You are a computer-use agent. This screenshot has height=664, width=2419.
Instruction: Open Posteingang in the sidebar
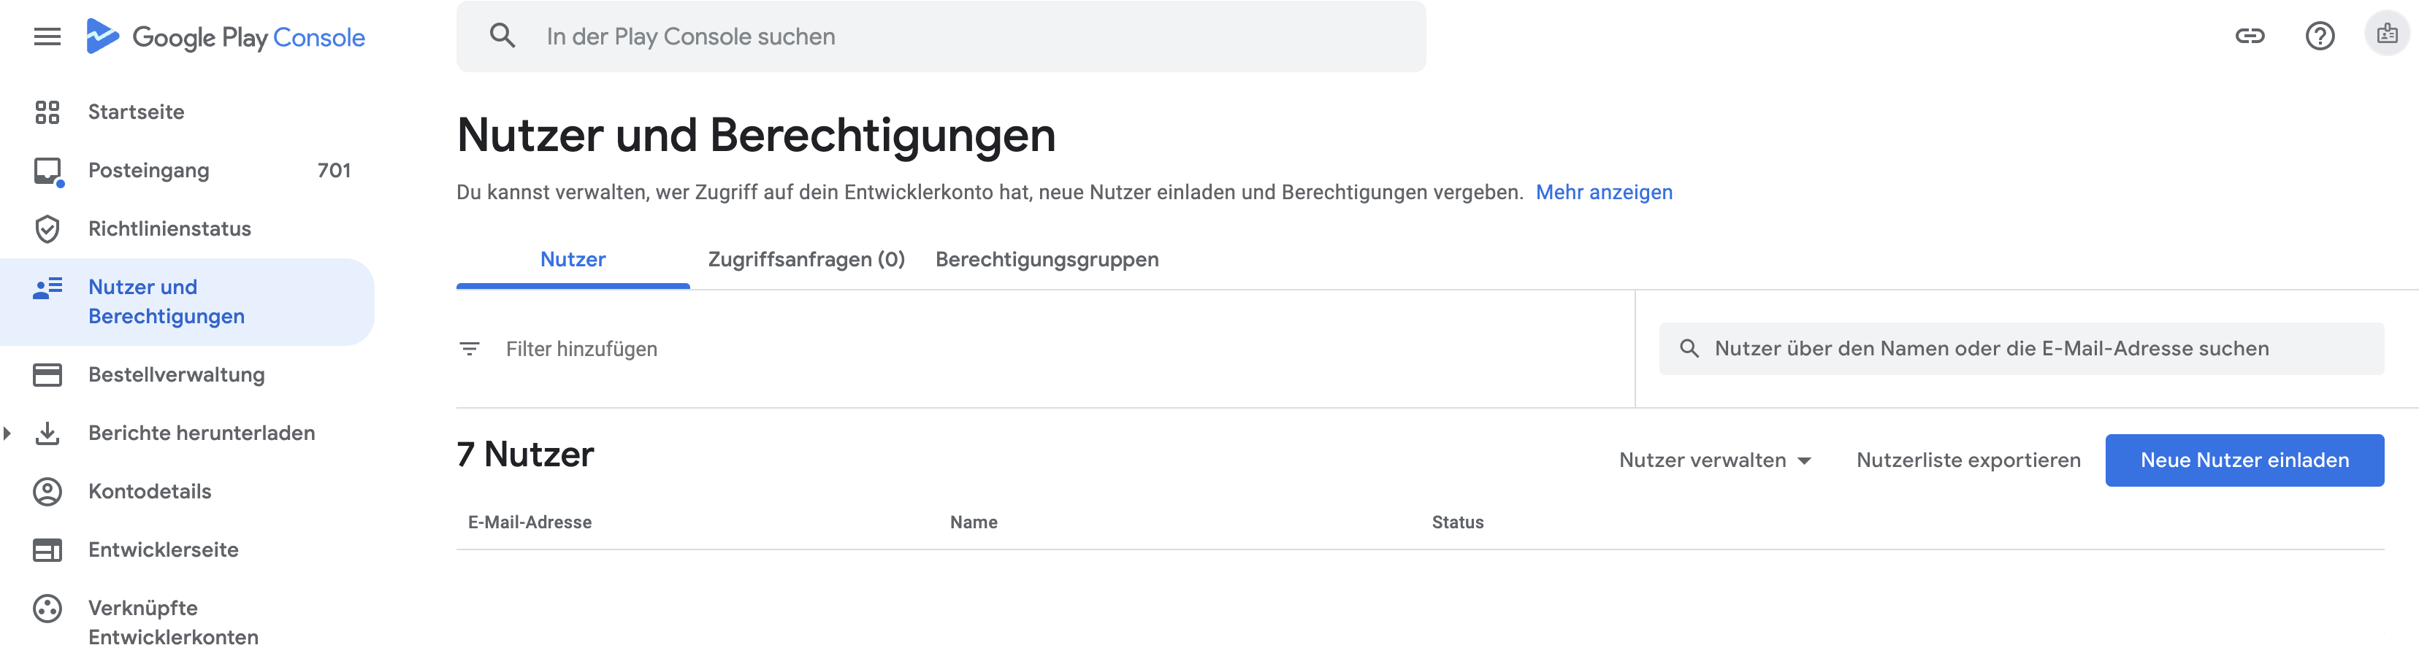[x=188, y=171]
